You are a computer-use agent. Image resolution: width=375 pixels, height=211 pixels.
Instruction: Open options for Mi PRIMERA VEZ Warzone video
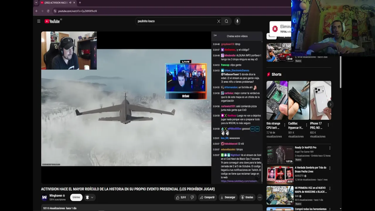tap(330, 188)
